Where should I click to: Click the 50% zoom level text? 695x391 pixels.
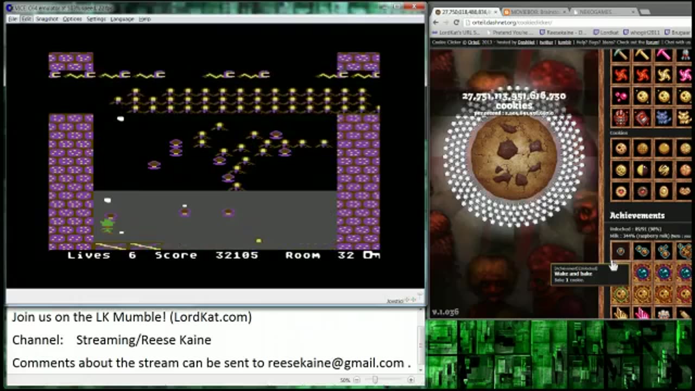coord(345,380)
